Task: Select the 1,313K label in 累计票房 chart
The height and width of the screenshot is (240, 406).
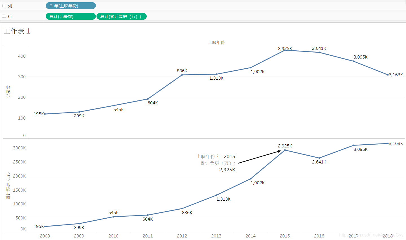Action: pyautogui.click(x=223, y=199)
